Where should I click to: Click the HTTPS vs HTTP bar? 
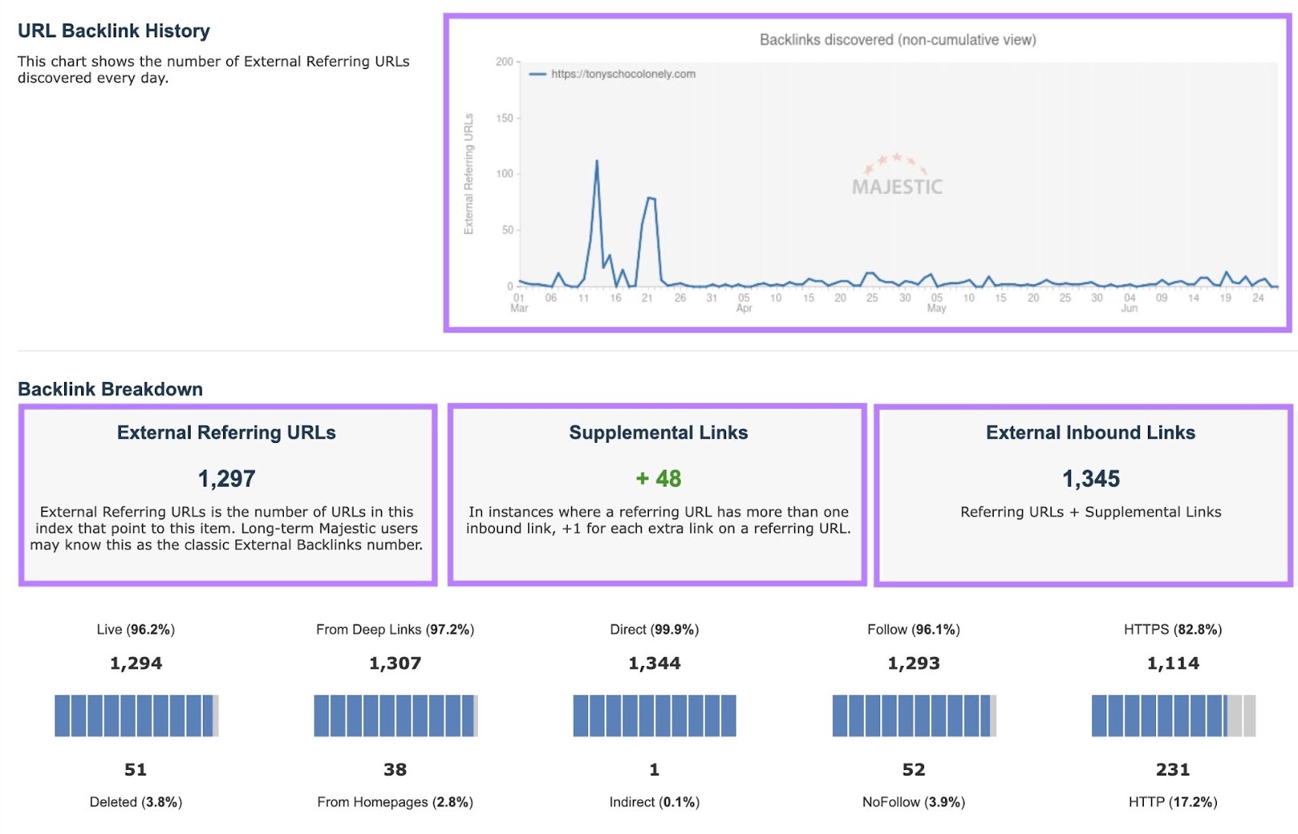(x=1174, y=716)
